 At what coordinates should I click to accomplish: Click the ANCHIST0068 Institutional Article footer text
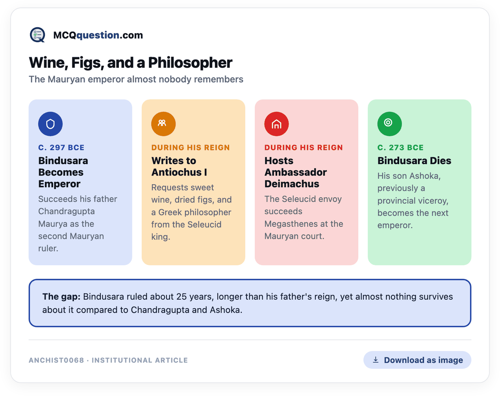(x=108, y=360)
